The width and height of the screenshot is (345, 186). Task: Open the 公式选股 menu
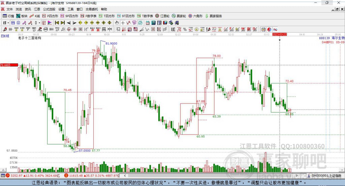point(49,9)
